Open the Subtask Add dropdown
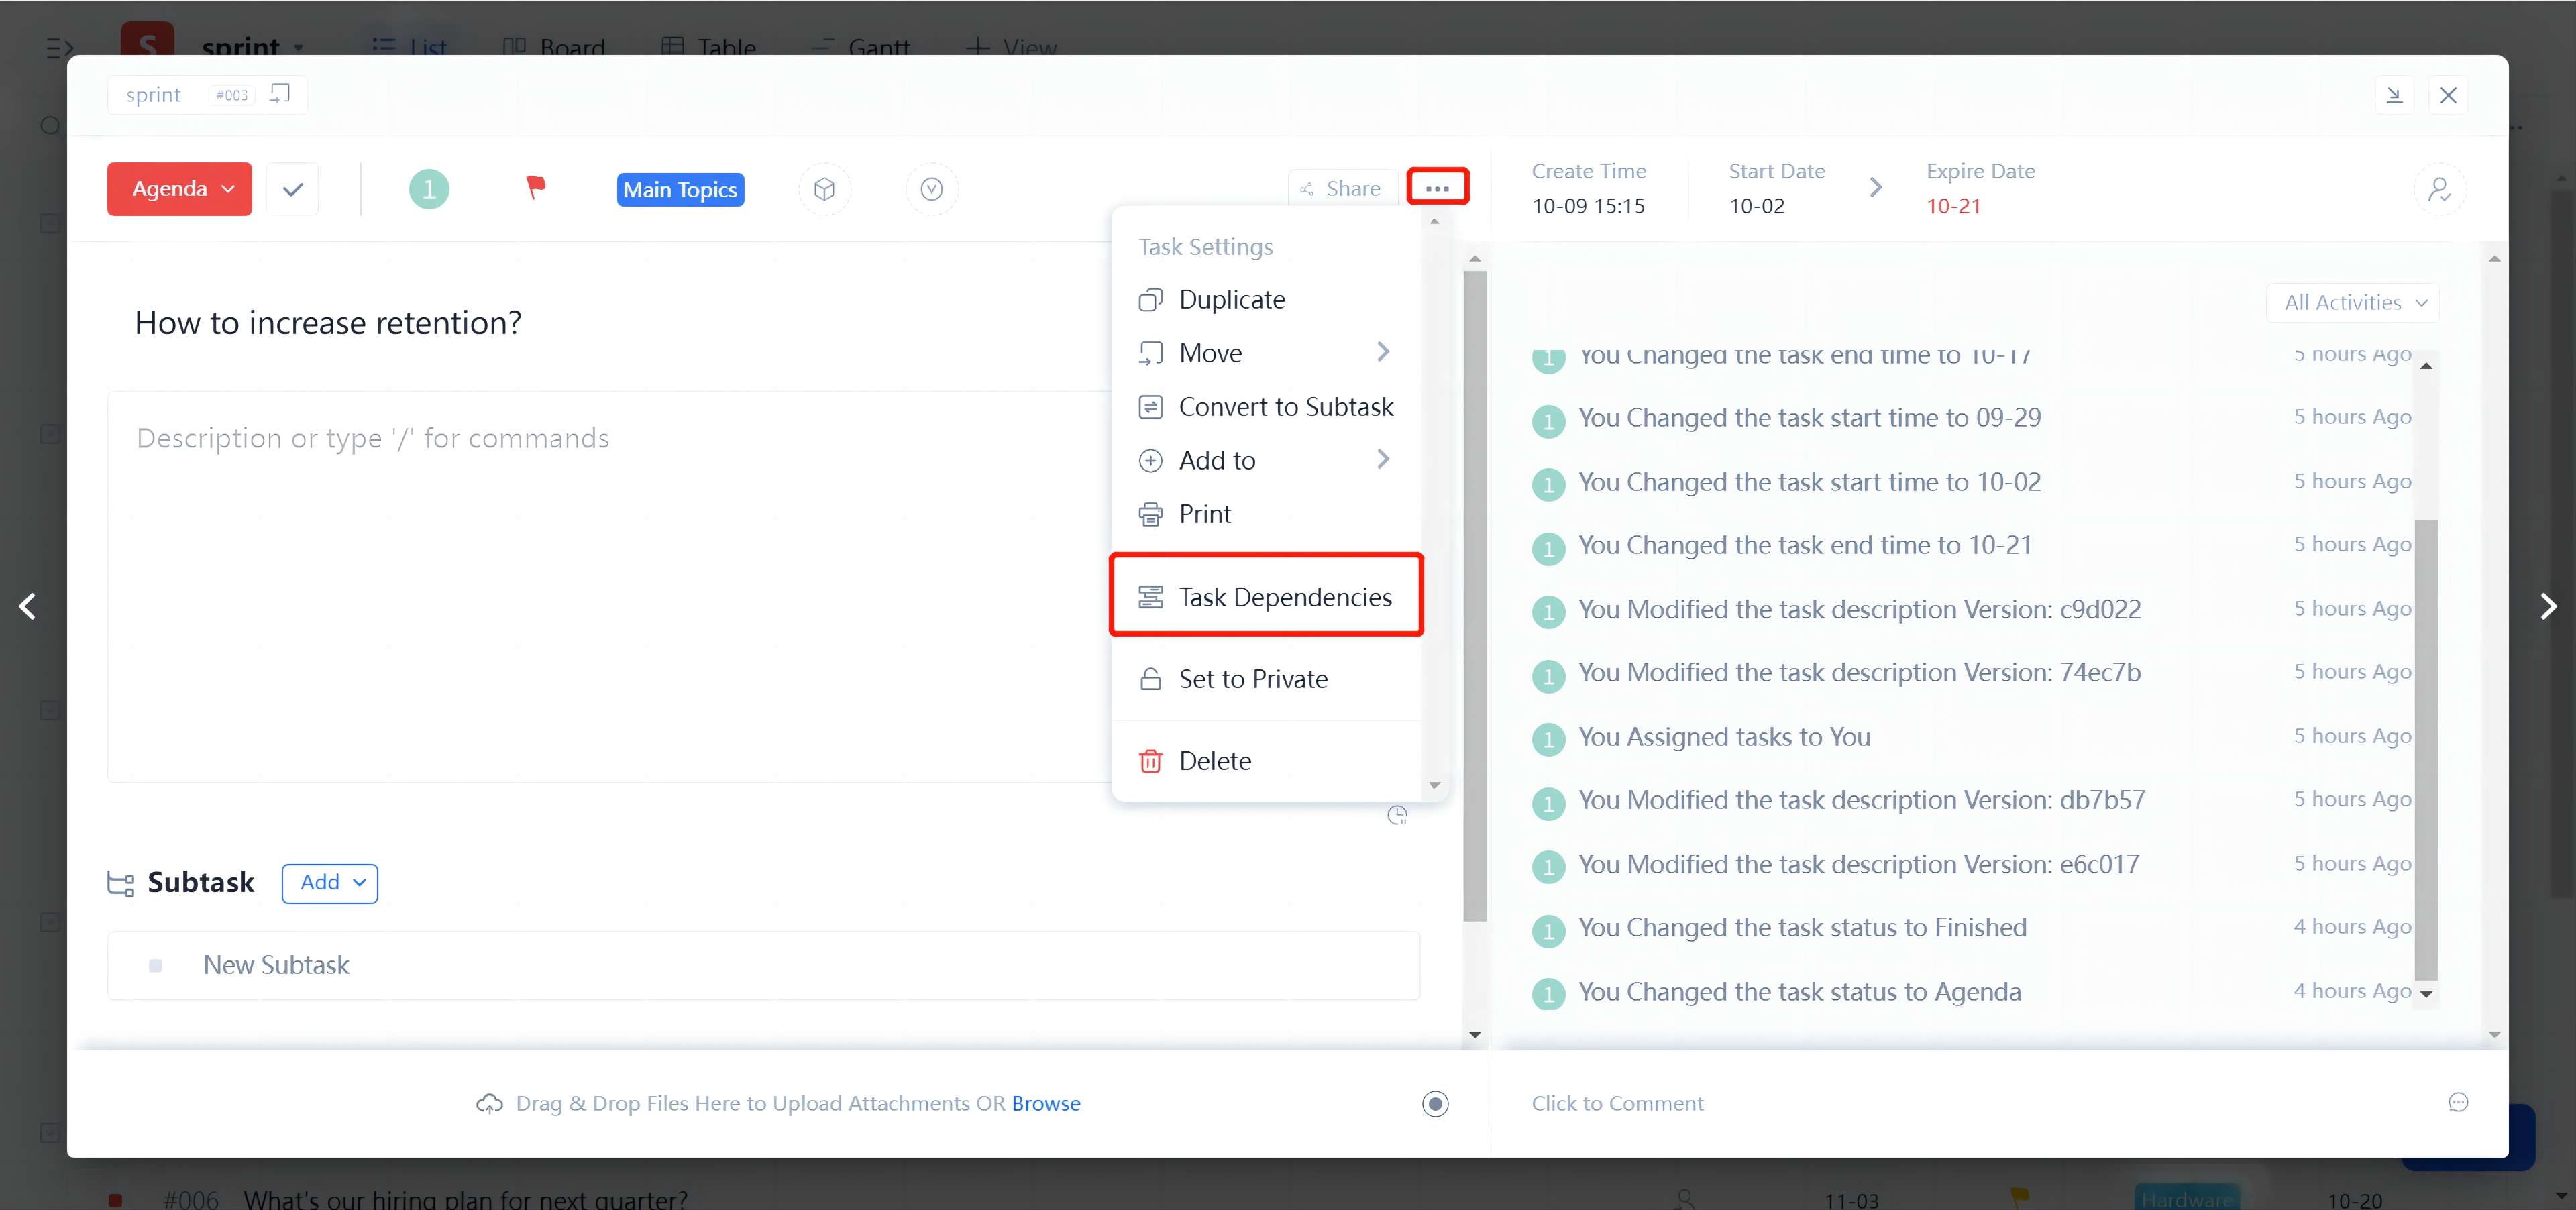 329,883
